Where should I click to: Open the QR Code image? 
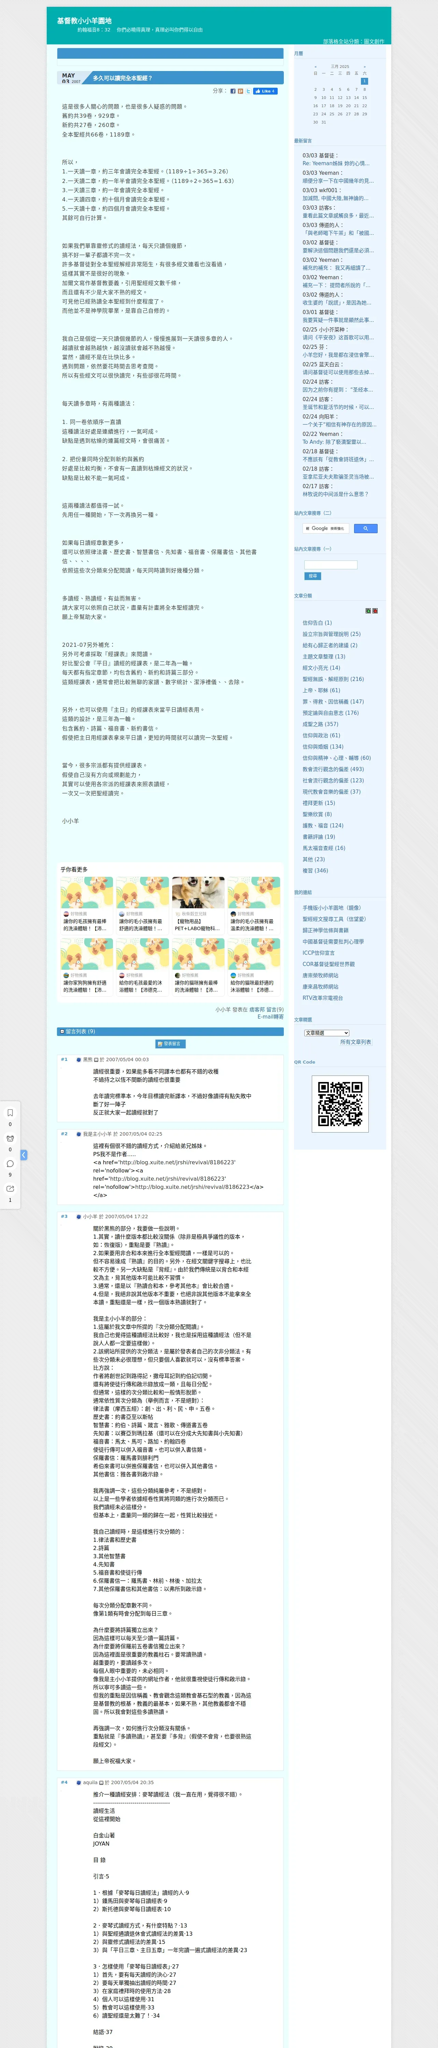340,1104
